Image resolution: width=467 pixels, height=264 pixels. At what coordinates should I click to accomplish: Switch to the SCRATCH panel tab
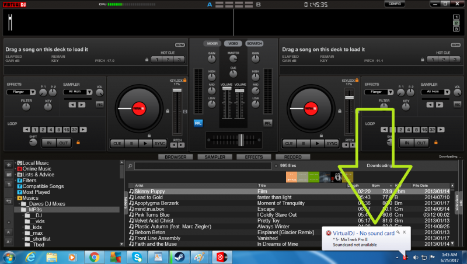pyautogui.click(x=254, y=43)
